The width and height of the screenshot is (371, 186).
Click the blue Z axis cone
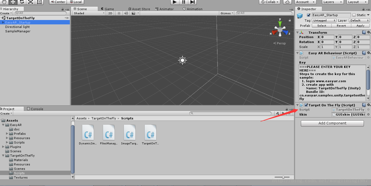(x=286, y=33)
